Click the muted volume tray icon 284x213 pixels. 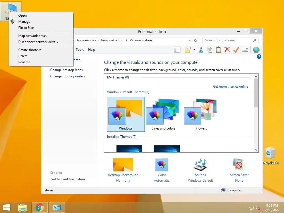point(258,208)
